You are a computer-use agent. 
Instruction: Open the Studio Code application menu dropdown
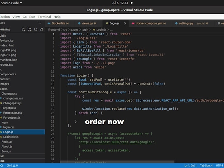point(11,3)
